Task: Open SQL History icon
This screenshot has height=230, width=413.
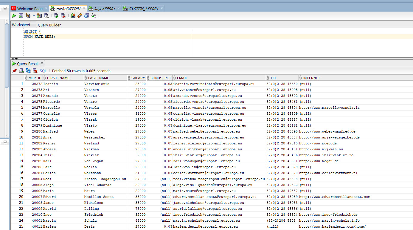Action: [x=87, y=16]
